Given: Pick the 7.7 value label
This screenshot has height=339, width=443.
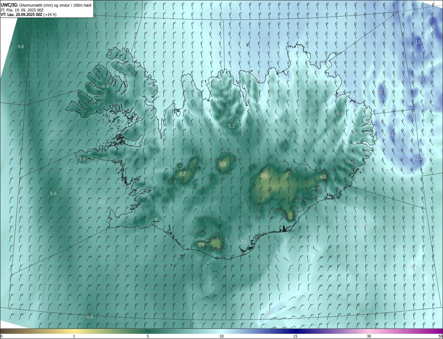Looking at the screenshot, I should [102, 202].
